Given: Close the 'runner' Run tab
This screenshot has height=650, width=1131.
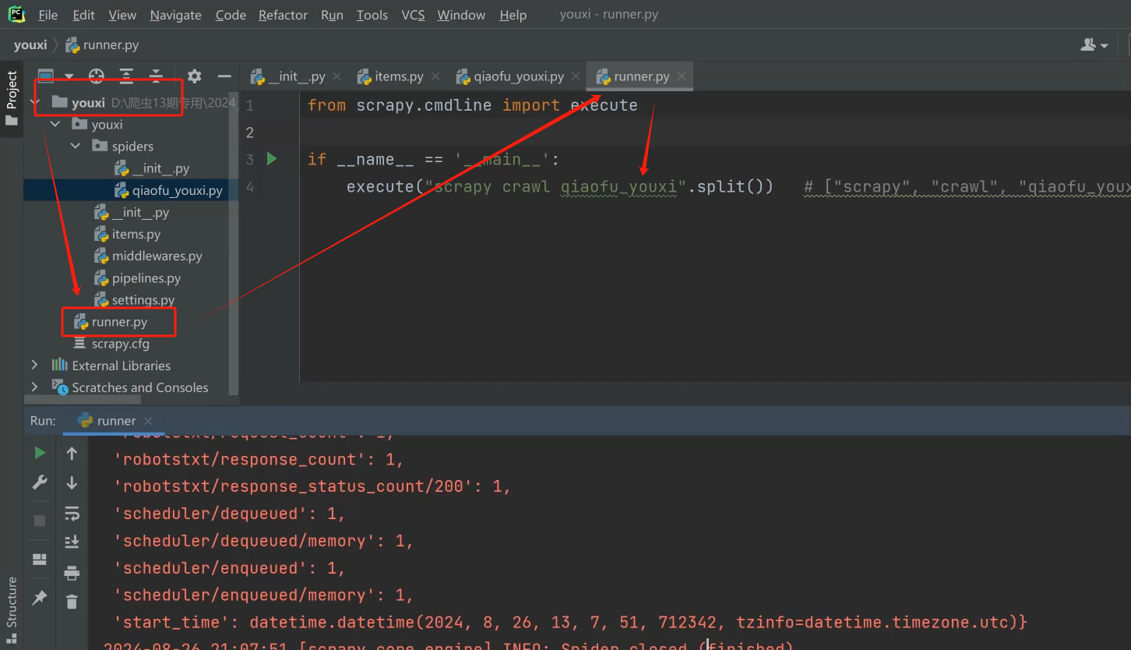Looking at the screenshot, I should click(x=149, y=421).
